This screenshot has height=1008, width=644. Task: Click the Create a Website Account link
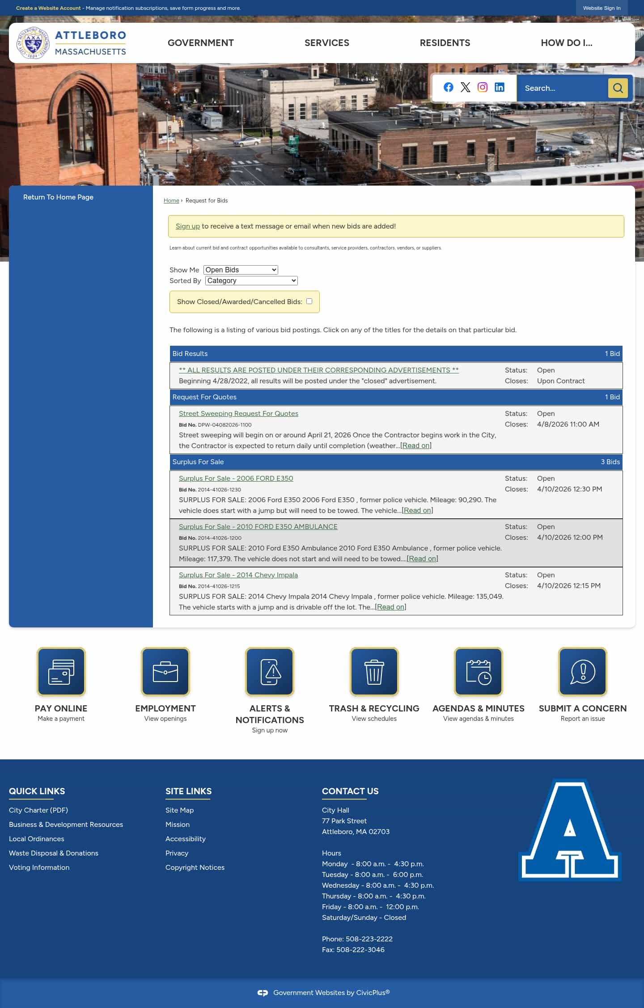pos(48,8)
